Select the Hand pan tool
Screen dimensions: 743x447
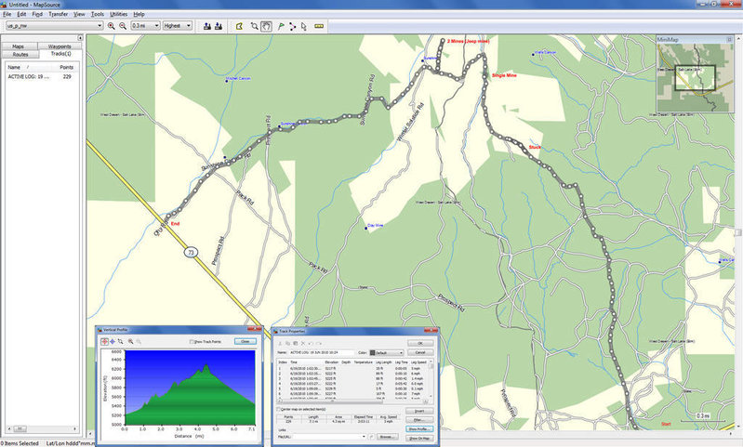point(266,26)
